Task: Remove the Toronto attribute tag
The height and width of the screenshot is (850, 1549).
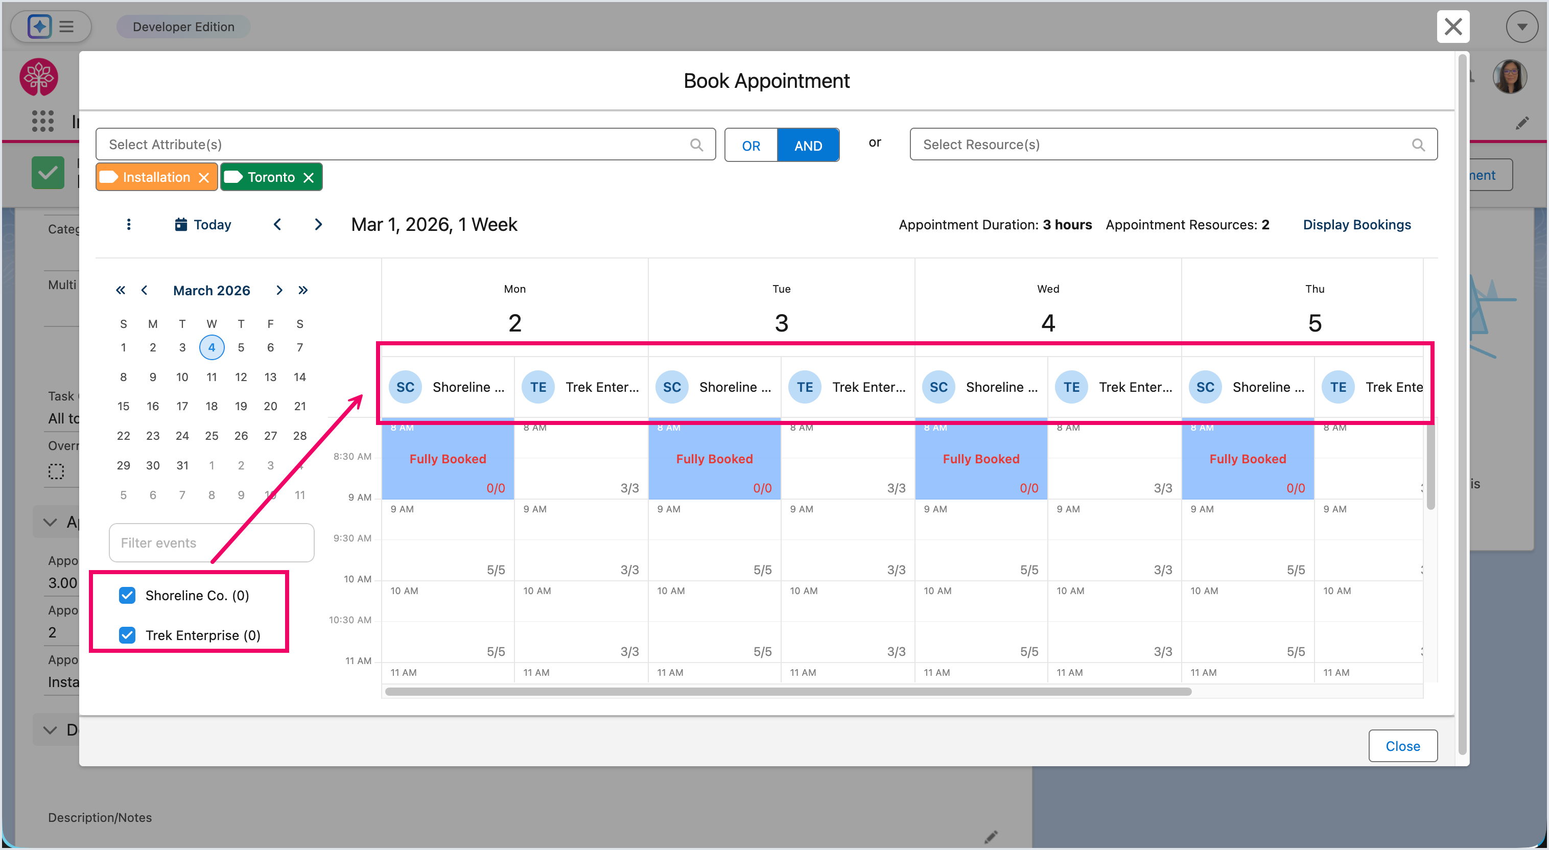Action: click(309, 177)
